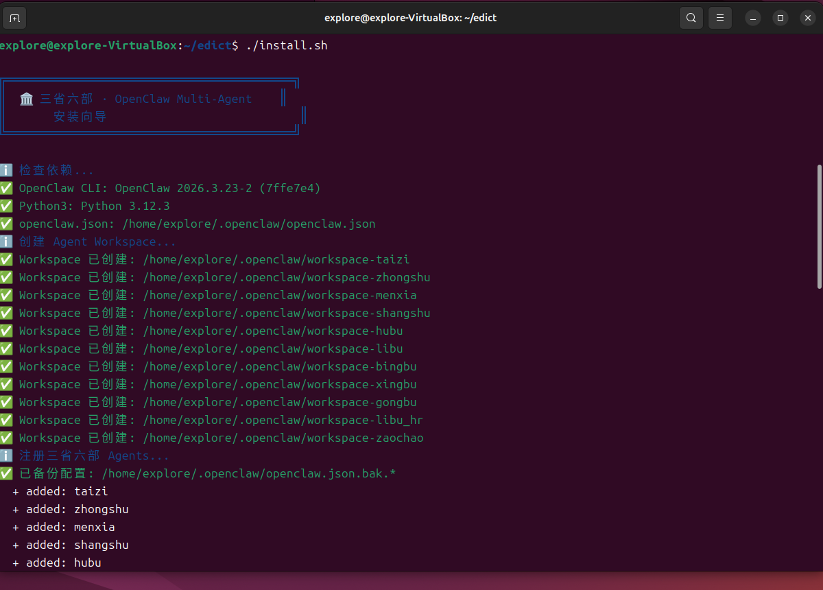823x590 pixels.
Task: Maximize the terminal window
Action: pyautogui.click(x=780, y=18)
